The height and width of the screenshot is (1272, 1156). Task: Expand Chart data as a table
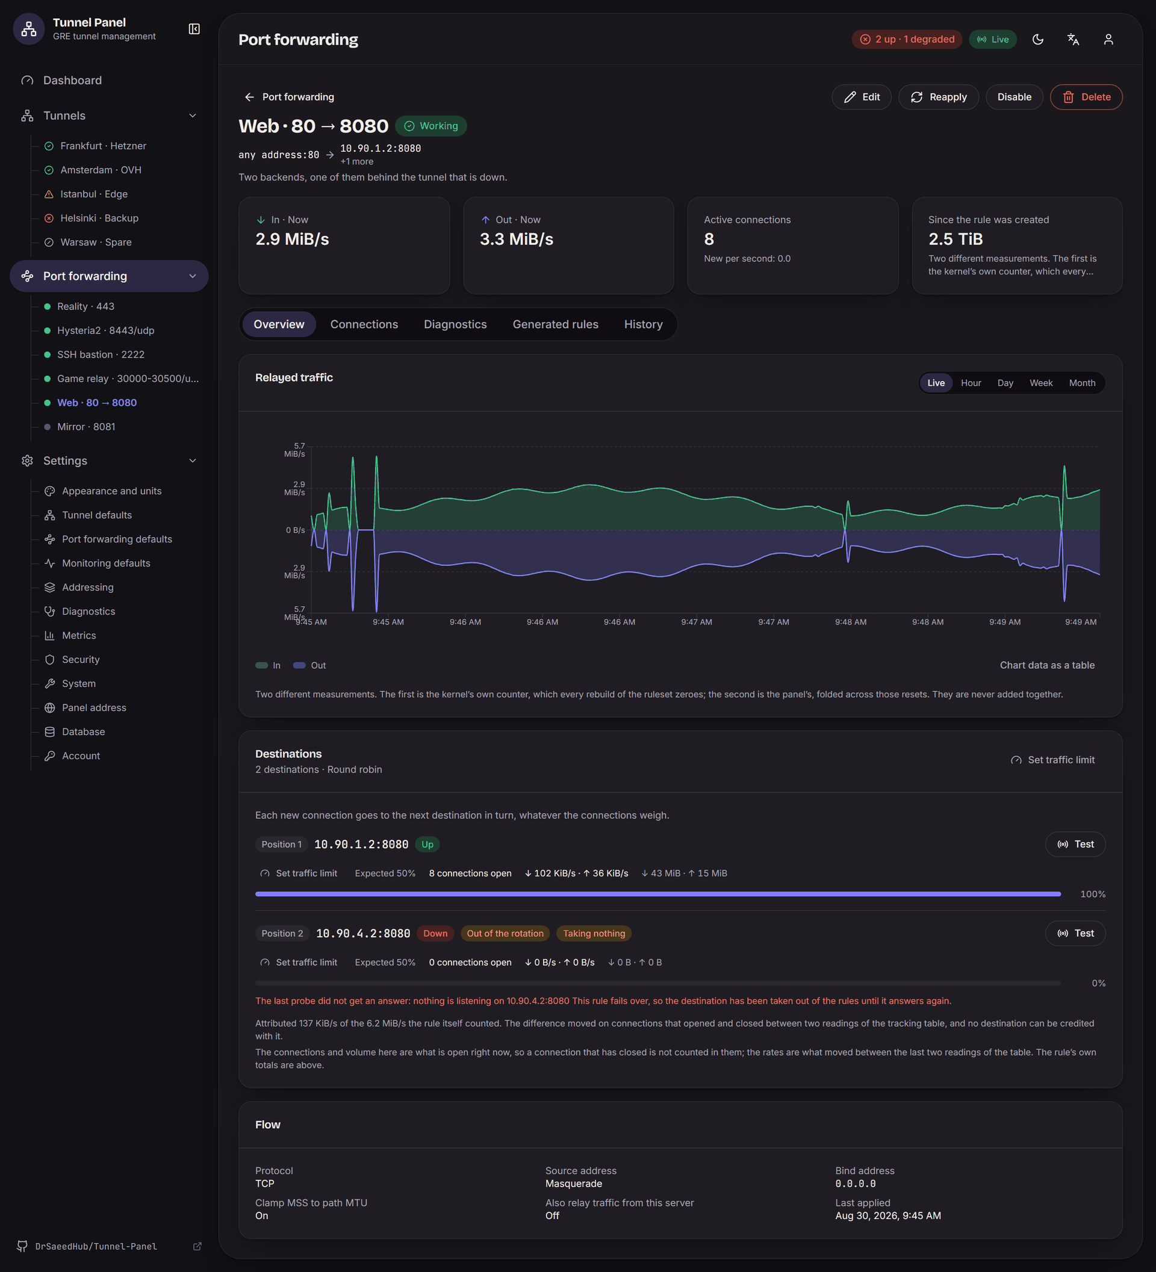(1047, 665)
